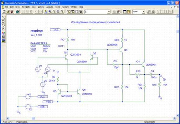Click the Get New Part binoculars icon

click(81, 12)
